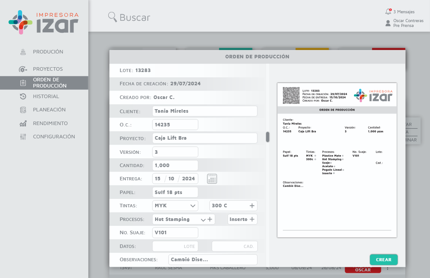Viewport: 430px width, 278px height.
Task: Open Rendimiento menu item
Action: (50, 123)
